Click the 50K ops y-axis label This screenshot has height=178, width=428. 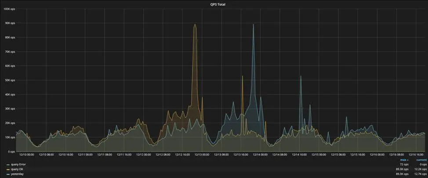[10, 80]
